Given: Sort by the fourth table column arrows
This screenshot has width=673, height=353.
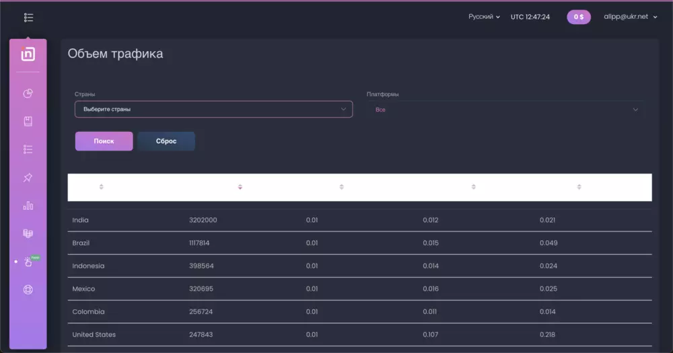Looking at the screenshot, I should (473, 187).
